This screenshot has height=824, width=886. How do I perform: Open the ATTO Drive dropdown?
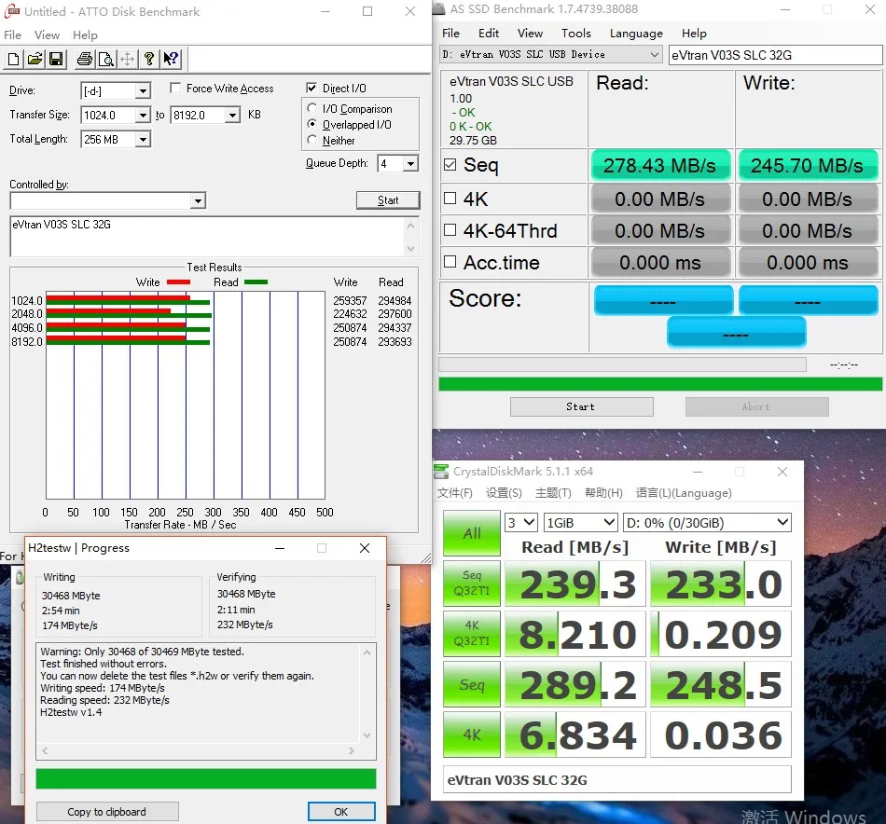(x=143, y=91)
